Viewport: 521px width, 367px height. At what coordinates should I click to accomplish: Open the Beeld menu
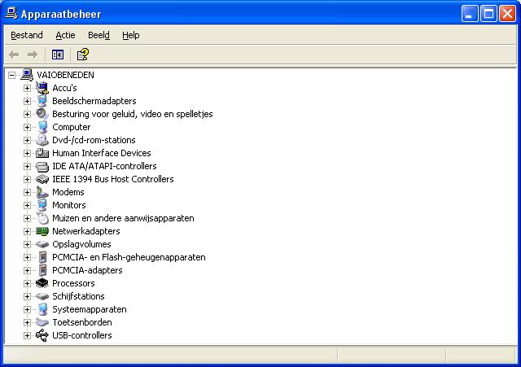99,35
